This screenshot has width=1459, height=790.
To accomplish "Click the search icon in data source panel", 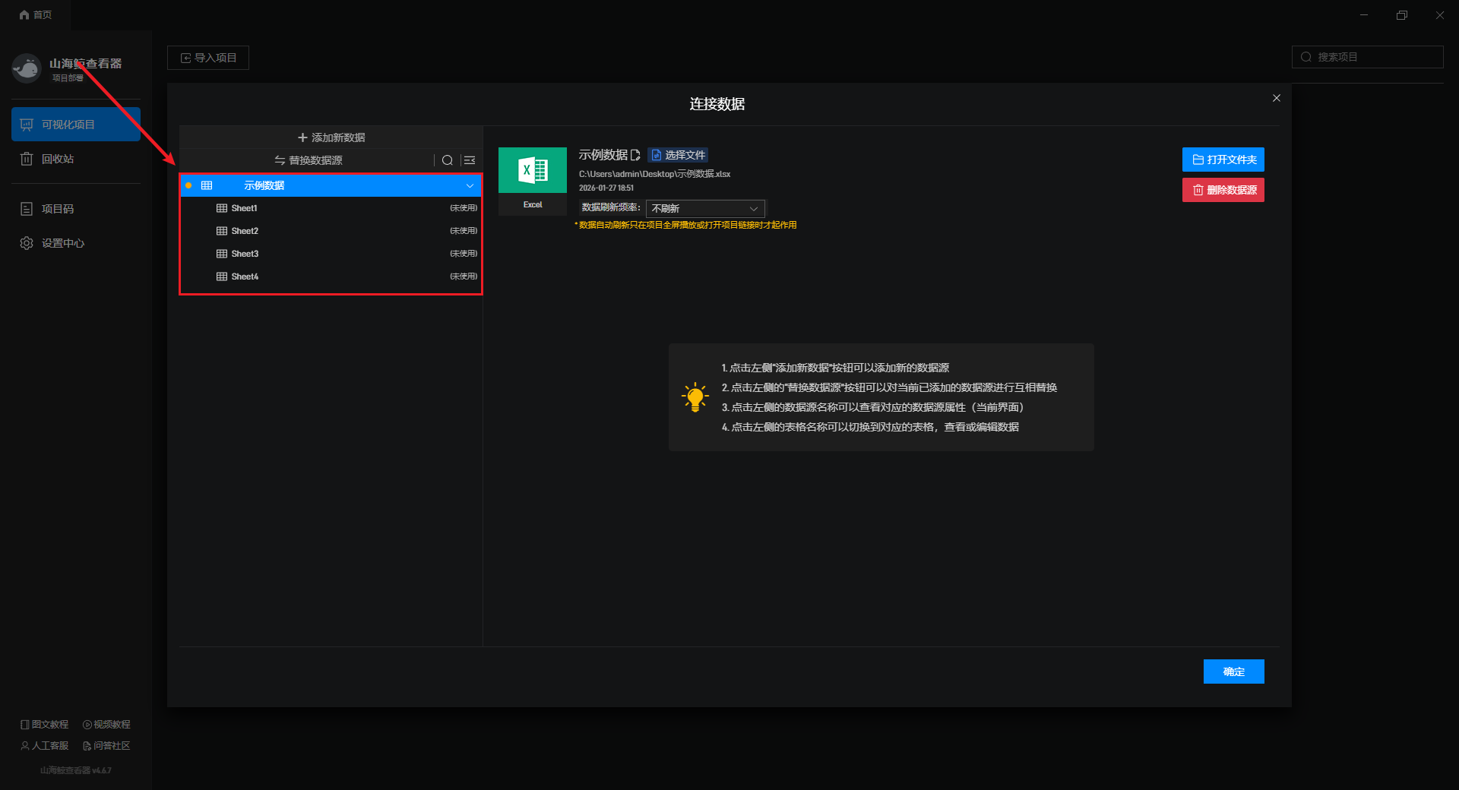I will coord(448,160).
